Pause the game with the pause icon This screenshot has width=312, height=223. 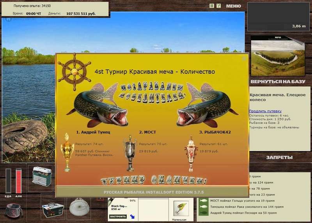click(x=212, y=6)
